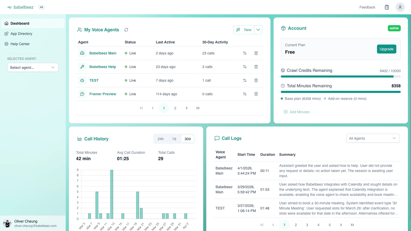This screenshot has width=411, height=231.
Task: Go to call logs page 2
Action: (x=296, y=225)
